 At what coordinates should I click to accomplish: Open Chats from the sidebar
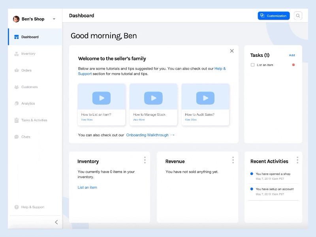coord(35,137)
